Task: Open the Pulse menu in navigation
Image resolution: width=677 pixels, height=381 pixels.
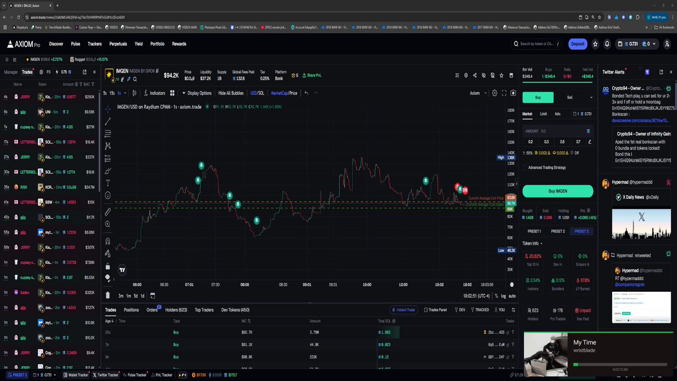Action: click(76, 43)
